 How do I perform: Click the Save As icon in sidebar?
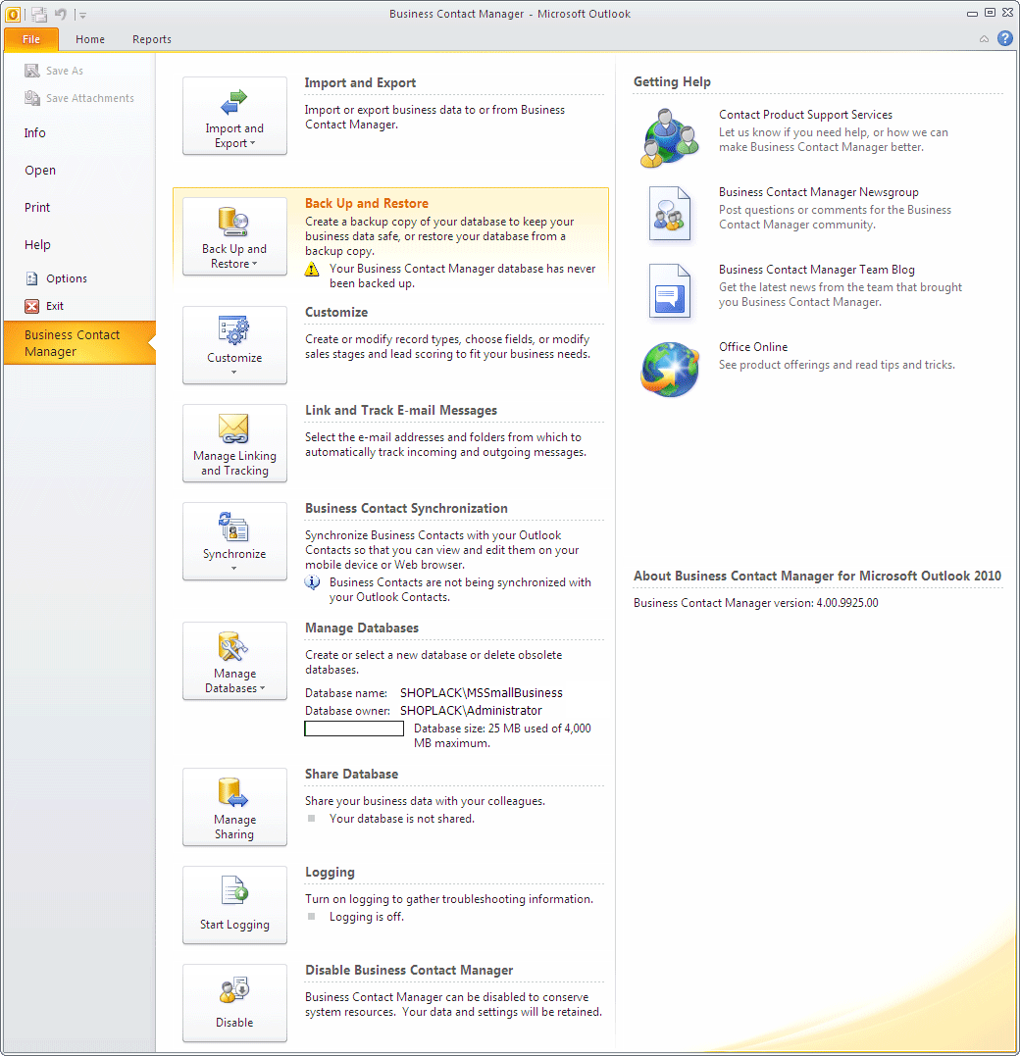pos(31,71)
